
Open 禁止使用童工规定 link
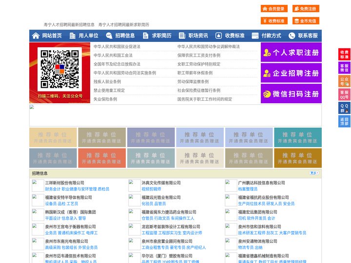(x=109, y=91)
